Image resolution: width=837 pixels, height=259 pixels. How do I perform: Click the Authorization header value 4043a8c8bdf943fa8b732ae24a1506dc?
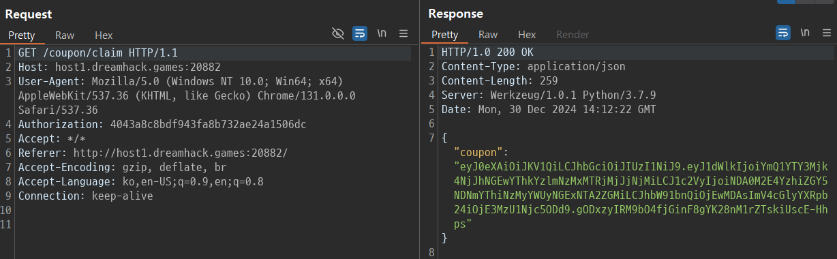tap(208, 124)
